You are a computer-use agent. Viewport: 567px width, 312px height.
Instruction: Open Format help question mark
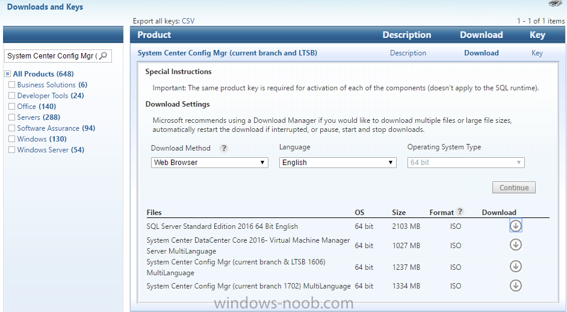[460, 212]
